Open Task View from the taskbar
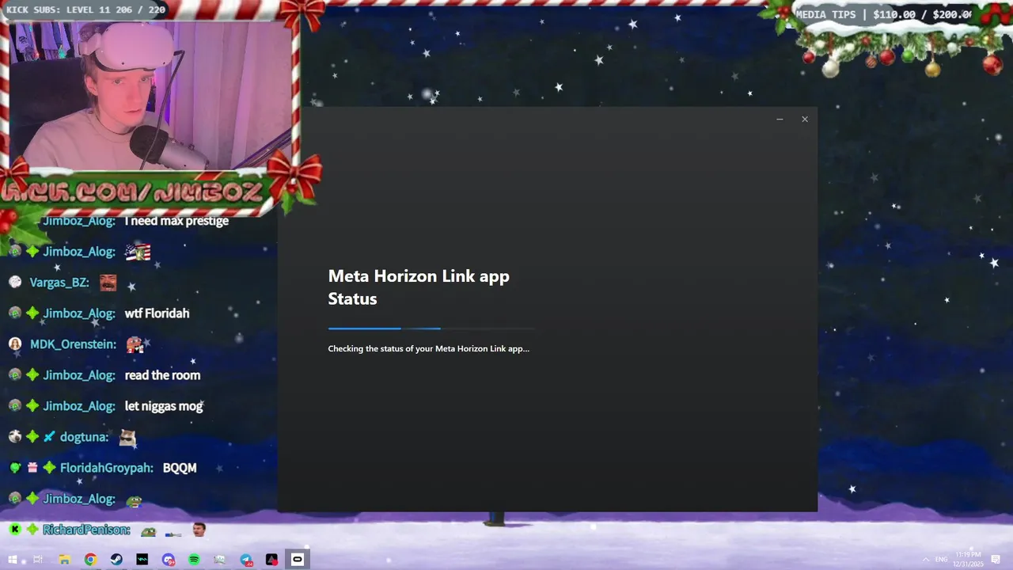 (x=38, y=560)
